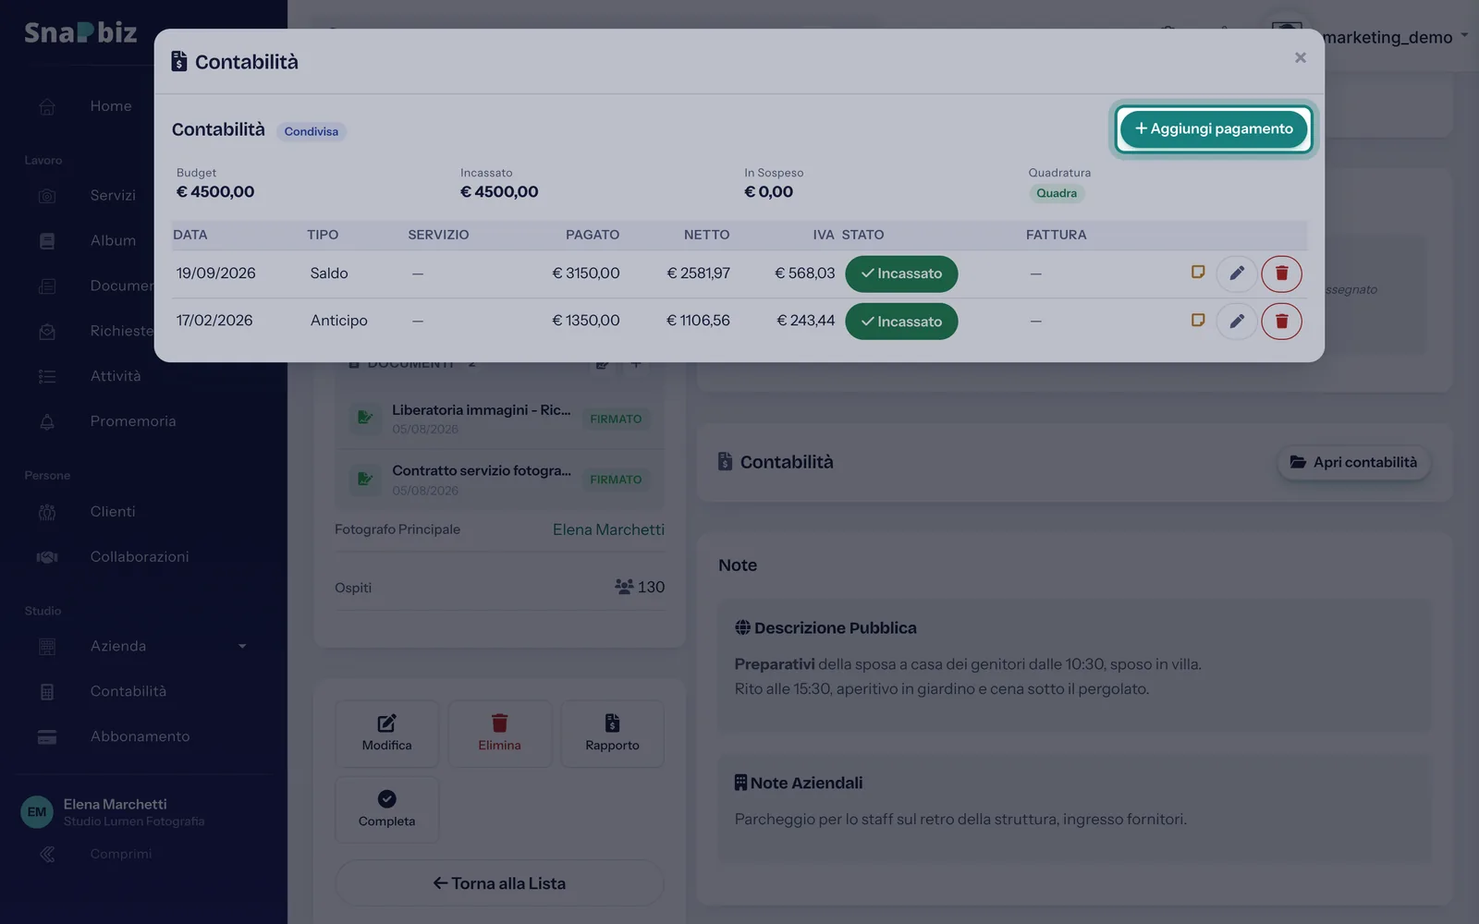Image resolution: width=1479 pixels, height=924 pixels.
Task: Click the Apri contabilità button
Action: point(1353,462)
